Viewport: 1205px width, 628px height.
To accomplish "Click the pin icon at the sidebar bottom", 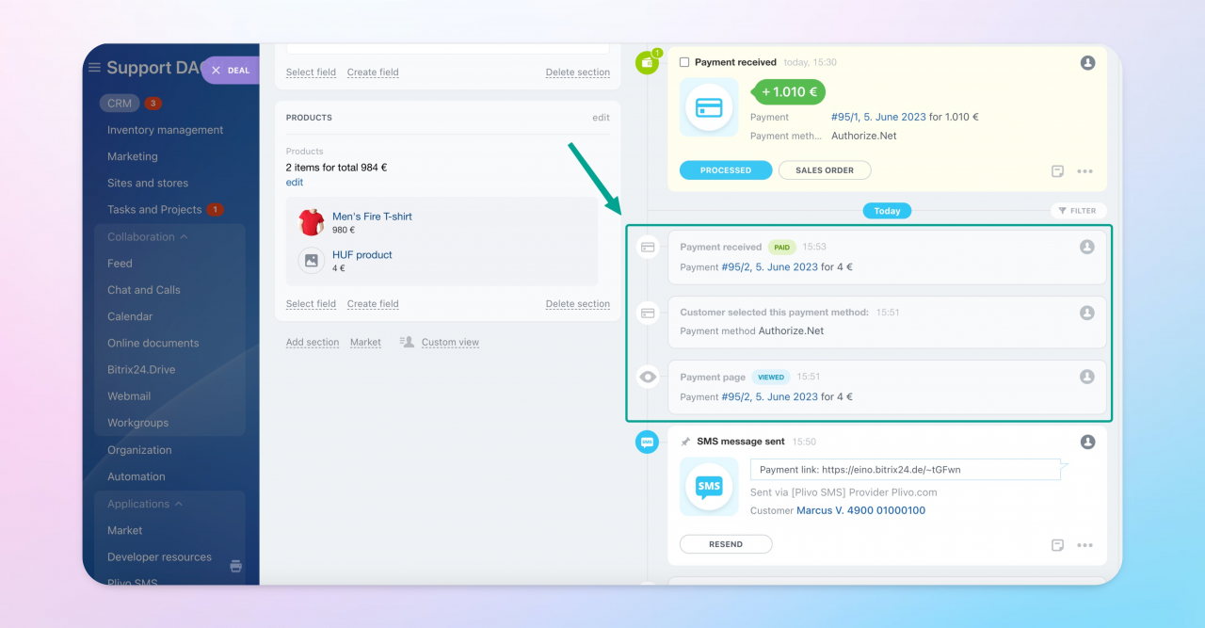I will [x=234, y=566].
